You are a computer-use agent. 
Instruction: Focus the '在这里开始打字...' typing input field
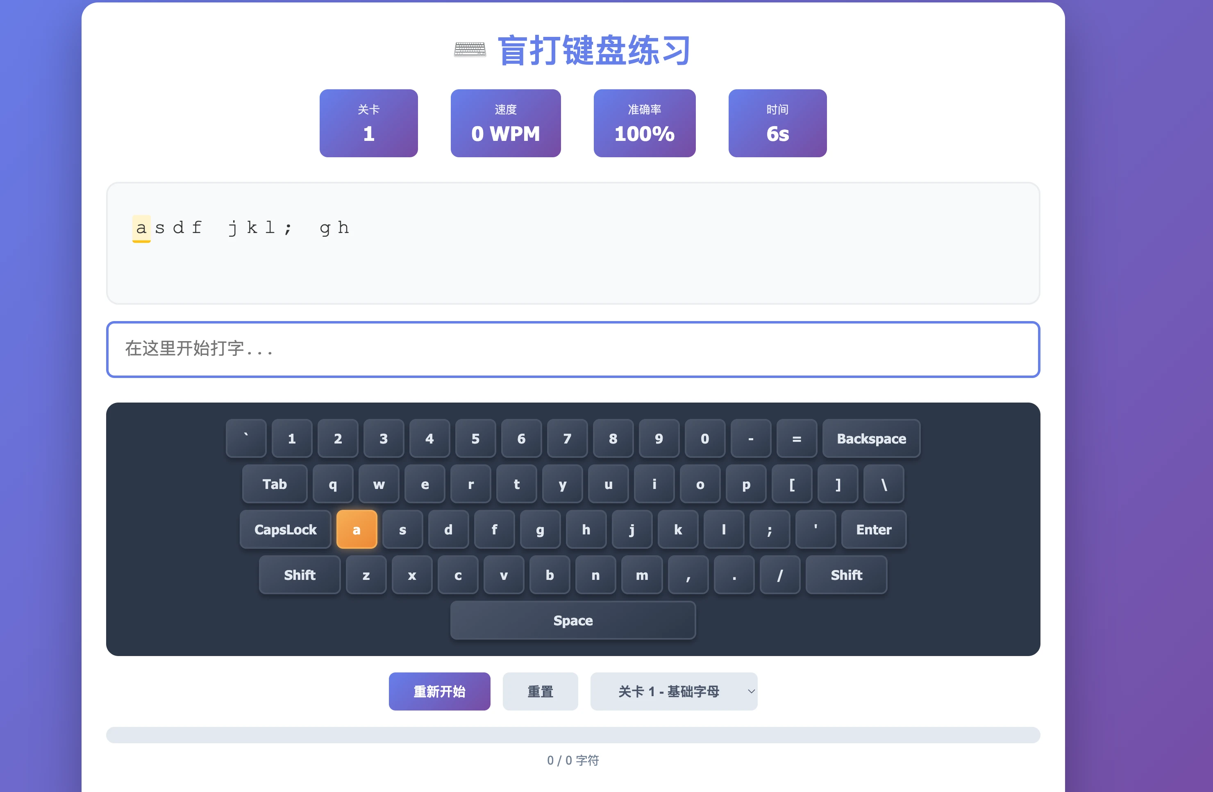[x=573, y=349]
